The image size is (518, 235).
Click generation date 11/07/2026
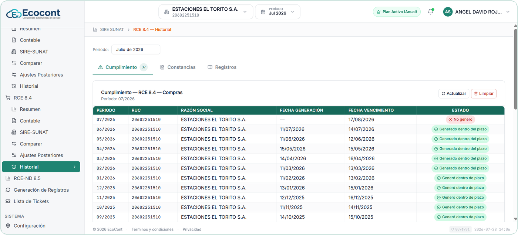[x=292, y=129]
